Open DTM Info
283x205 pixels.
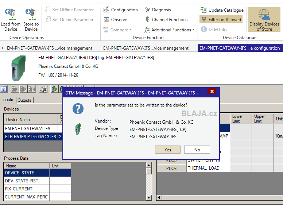(214, 29)
